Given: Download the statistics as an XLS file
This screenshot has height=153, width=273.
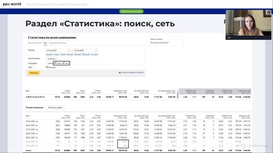Looking at the screenshot, I should point(133,73).
